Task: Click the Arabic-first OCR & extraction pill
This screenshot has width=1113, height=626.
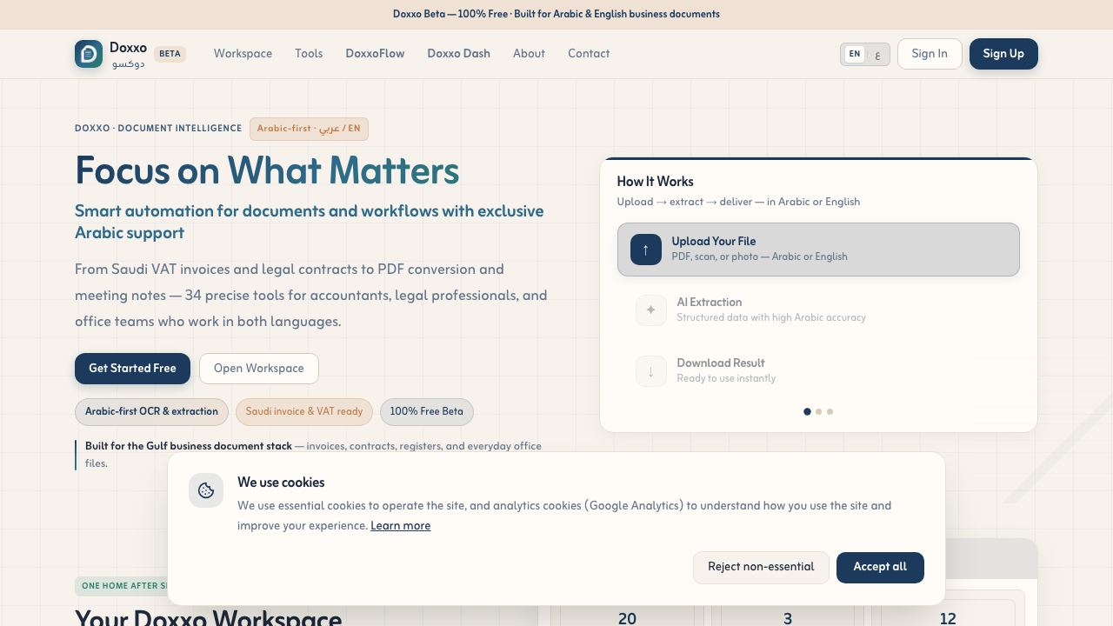Action: click(x=151, y=412)
